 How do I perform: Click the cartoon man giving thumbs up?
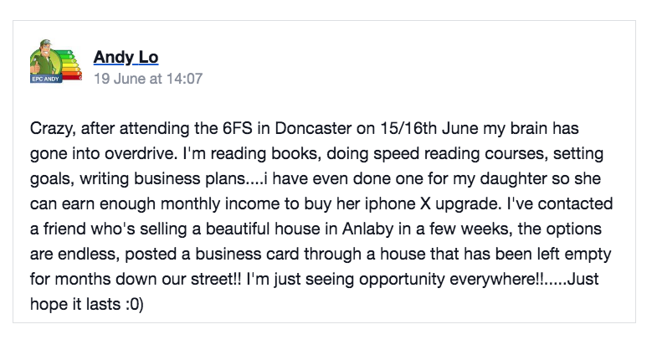(x=45, y=59)
